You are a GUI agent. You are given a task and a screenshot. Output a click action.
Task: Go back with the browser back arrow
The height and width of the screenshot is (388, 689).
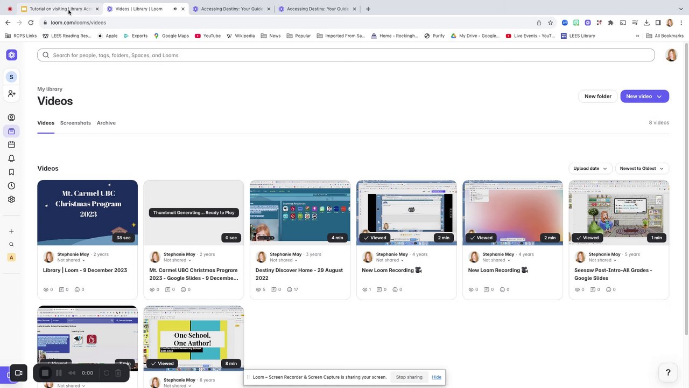click(x=8, y=23)
